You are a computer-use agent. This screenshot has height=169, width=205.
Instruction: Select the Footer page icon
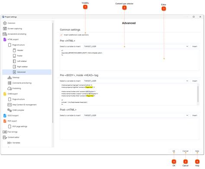coord(14,56)
